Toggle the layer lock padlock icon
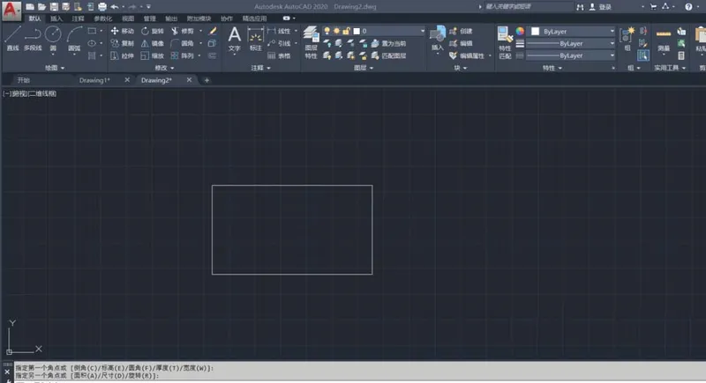Image resolution: width=706 pixels, height=383 pixels. (x=346, y=31)
